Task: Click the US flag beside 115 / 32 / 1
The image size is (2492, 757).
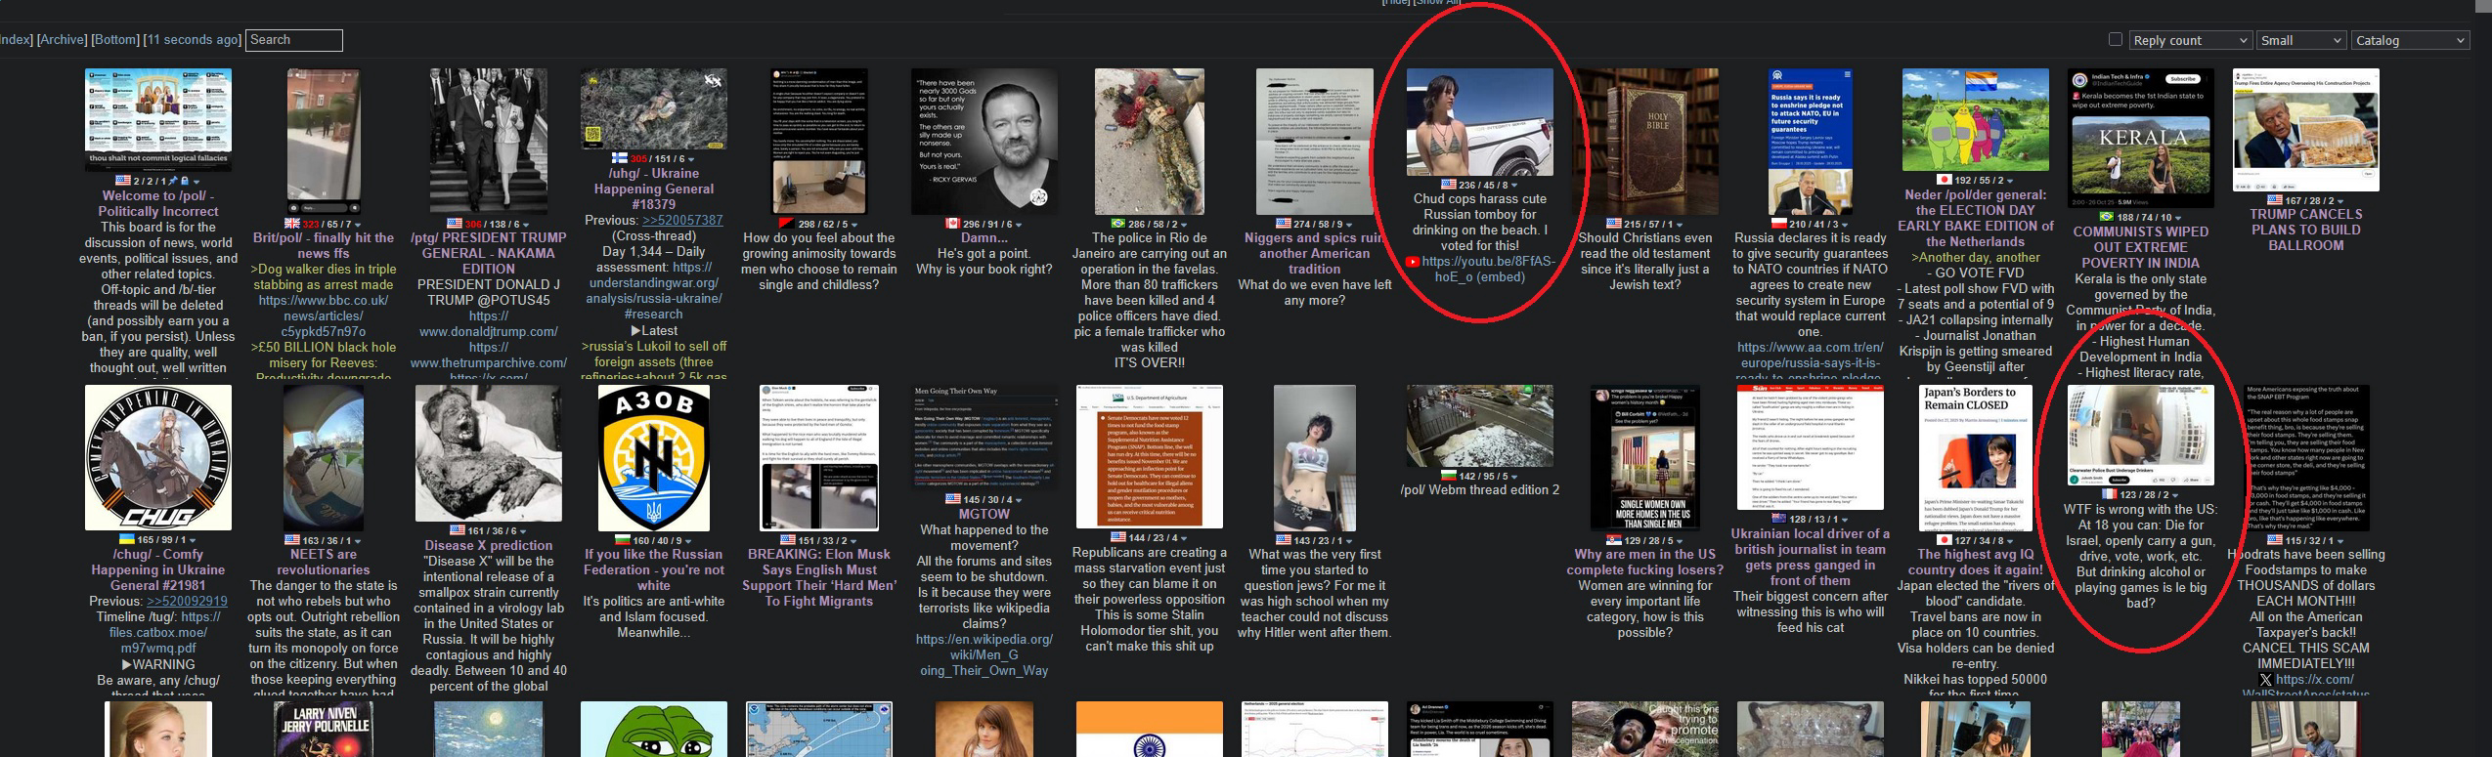Action: pos(2273,540)
